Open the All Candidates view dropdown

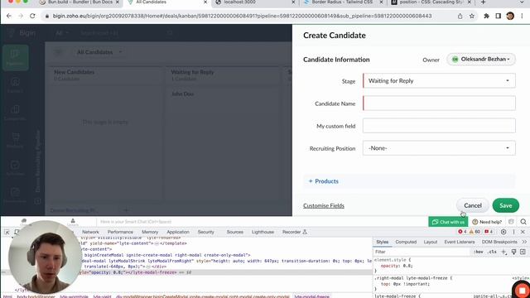point(99,52)
